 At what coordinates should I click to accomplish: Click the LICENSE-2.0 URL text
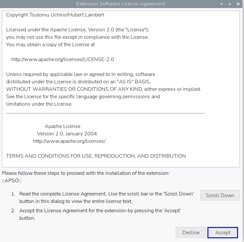click(x=63, y=59)
